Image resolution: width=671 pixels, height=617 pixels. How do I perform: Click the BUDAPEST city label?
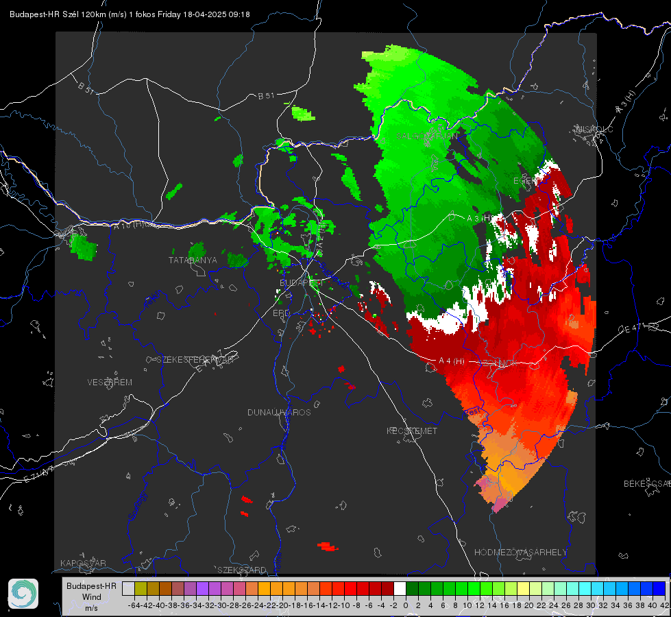302,282
